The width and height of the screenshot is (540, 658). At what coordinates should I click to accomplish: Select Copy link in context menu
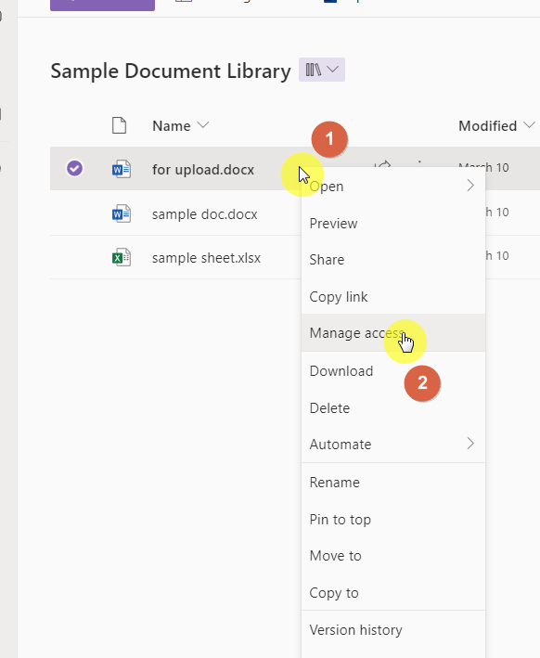click(x=393, y=297)
